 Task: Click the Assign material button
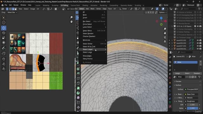pyautogui.click(x=178, y=73)
